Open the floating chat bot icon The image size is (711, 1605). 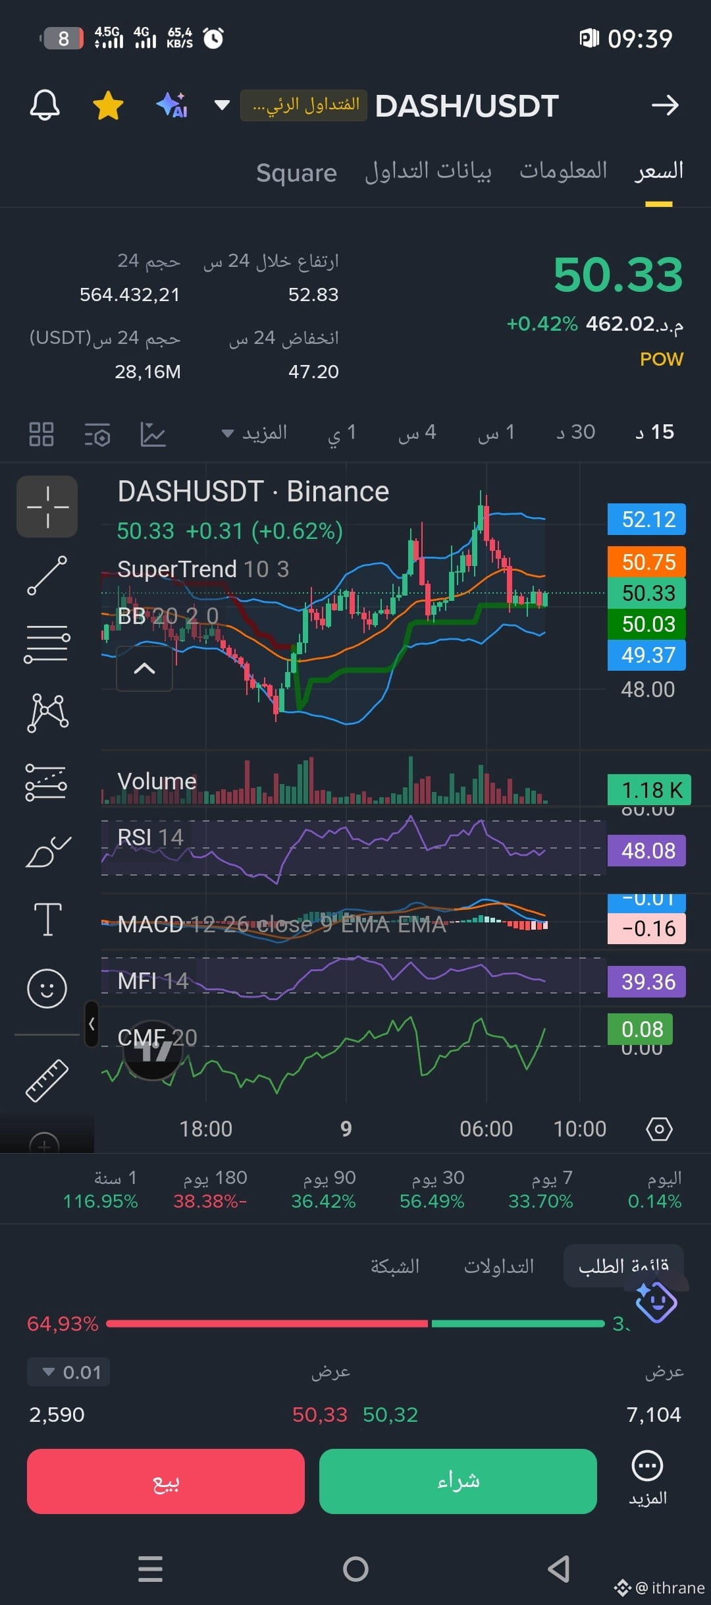tap(656, 1301)
